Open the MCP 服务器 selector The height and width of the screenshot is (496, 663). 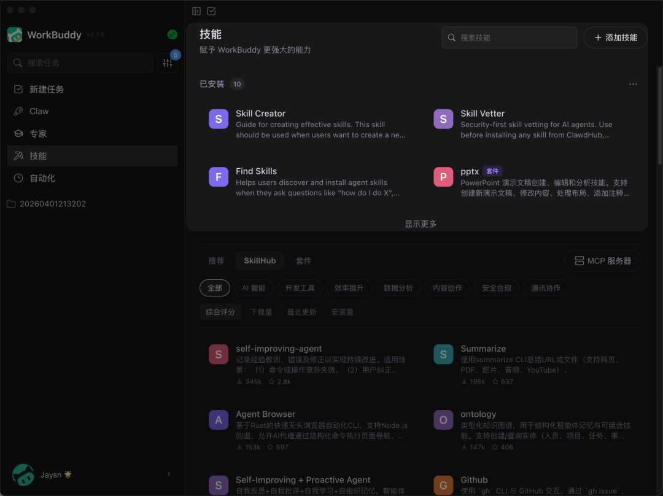click(x=602, y=260)
